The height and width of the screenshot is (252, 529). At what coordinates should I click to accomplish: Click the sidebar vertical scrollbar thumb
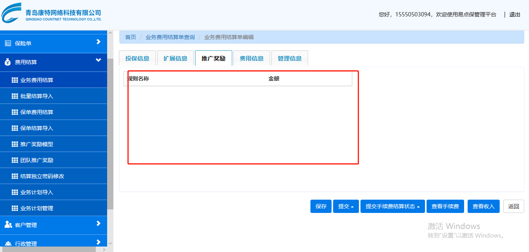[x=110, y=134]
